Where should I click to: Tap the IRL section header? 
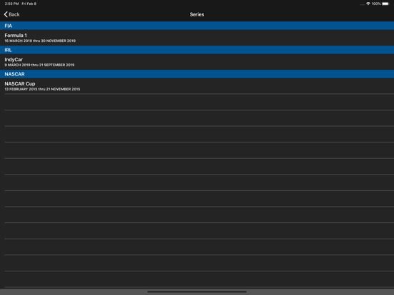point(197,50)
